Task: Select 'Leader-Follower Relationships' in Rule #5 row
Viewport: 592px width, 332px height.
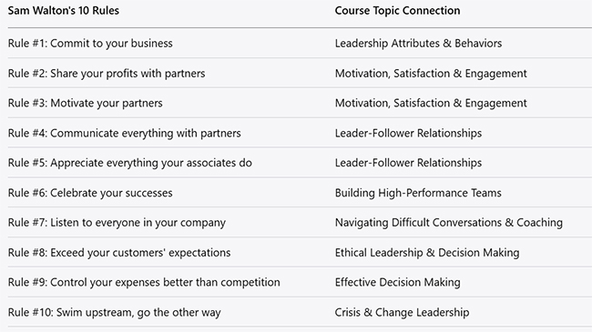Action: 408,163
